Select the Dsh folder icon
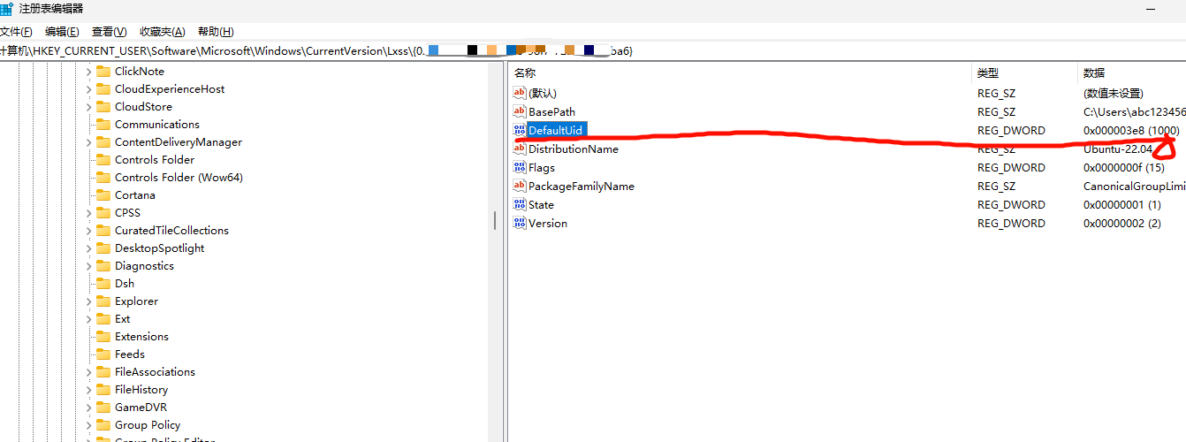Screen dimensions: 1186x442 103,283
